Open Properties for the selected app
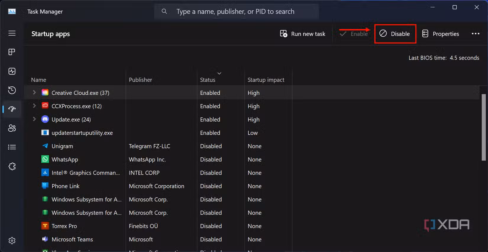488x252 pixels. (441, 34)
